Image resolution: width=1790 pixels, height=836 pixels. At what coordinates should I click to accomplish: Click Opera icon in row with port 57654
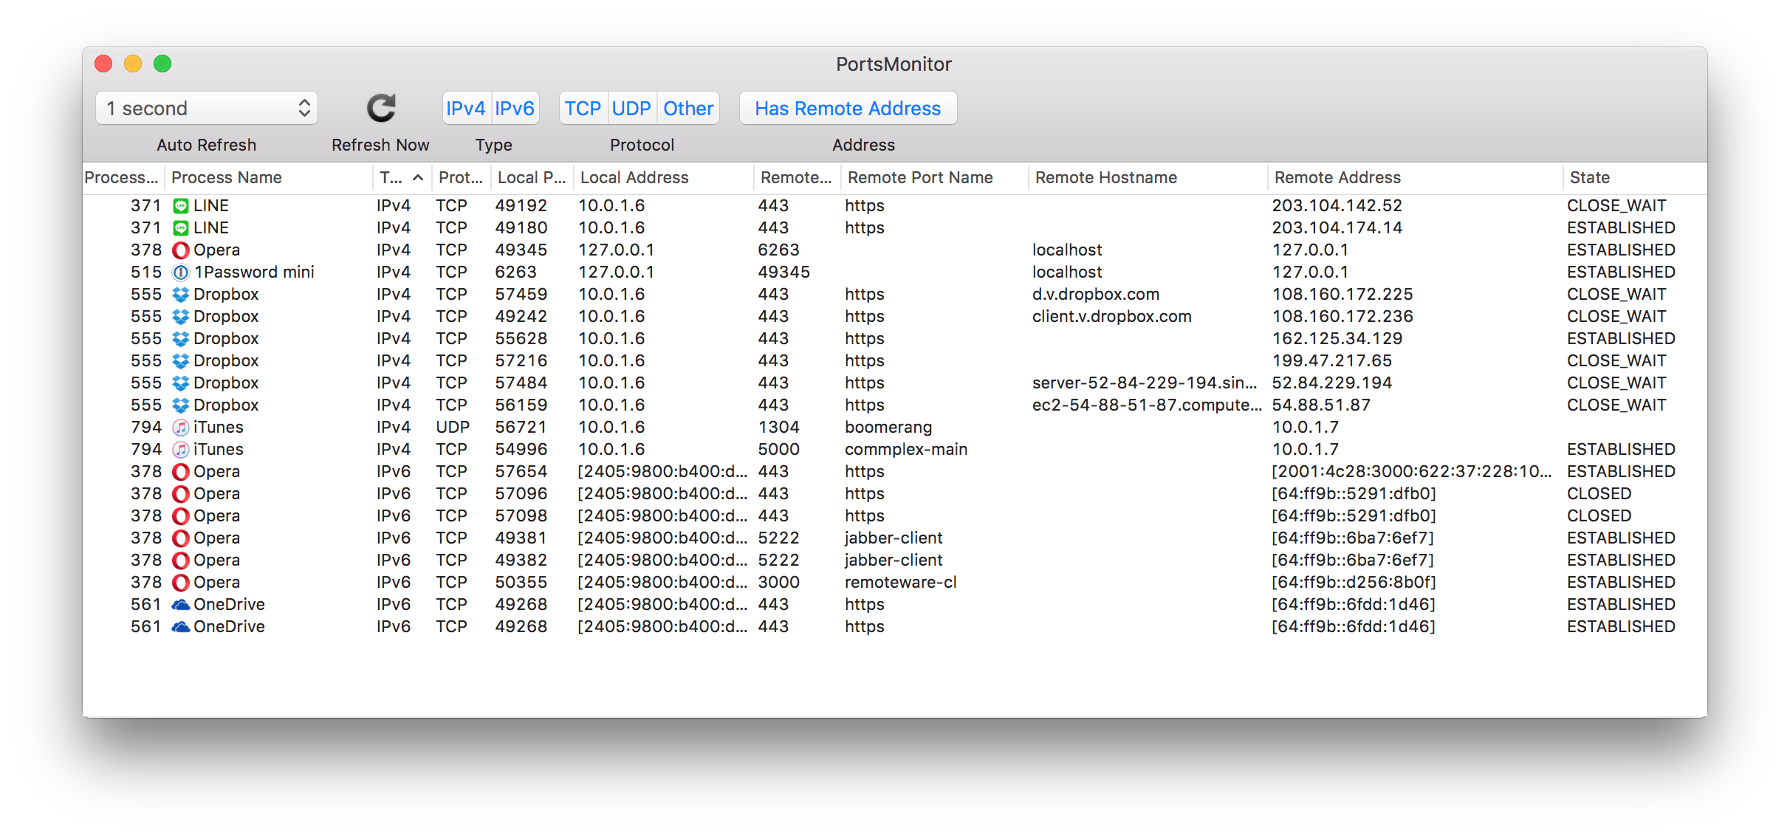[181, 472]
